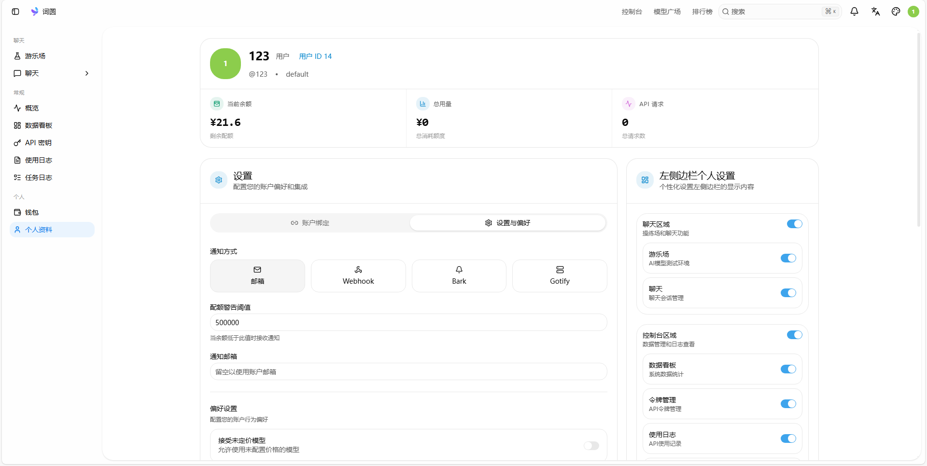Select 邮箱 notification method
The width and height of the screenshot is (927, 466).
tap(257, 276)
